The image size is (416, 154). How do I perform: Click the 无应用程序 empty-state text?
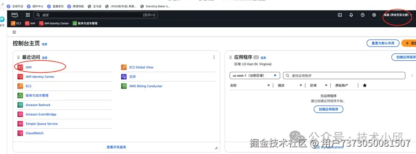329,96
